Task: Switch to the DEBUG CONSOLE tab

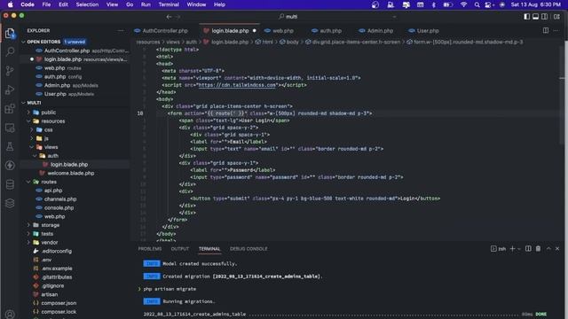Action: pyautogui.click(x=248, y=249)
